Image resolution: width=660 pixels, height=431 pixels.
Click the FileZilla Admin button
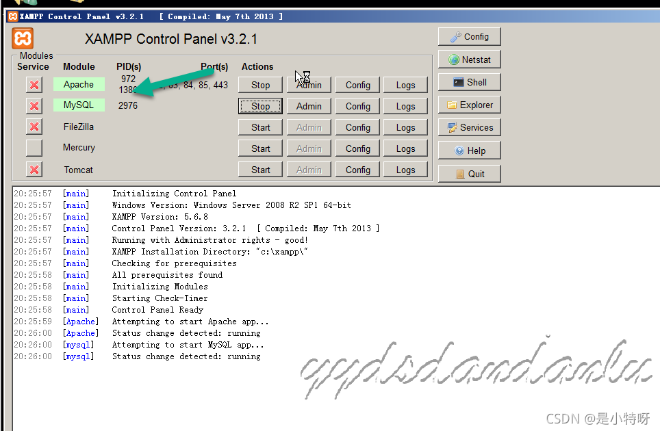(309, 127)
